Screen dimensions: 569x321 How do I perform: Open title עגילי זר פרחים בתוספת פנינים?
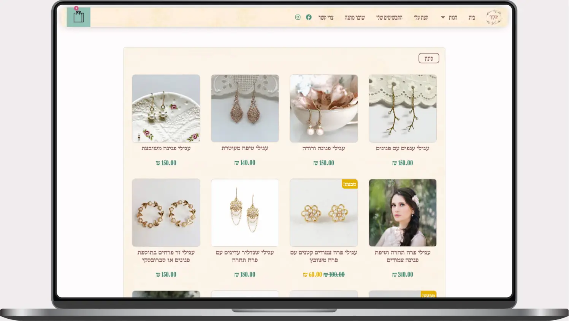click(166, 256)
